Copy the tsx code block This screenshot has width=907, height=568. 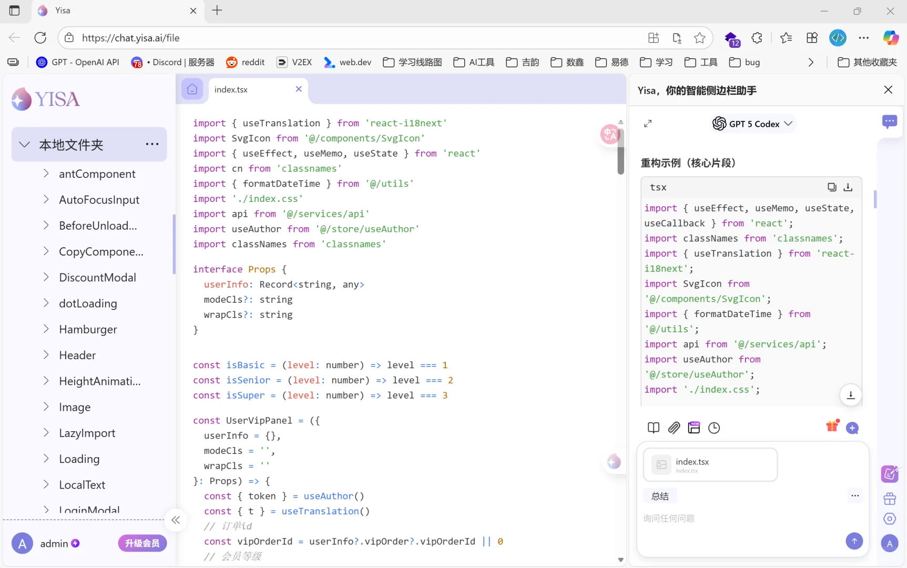pos(832,187)
